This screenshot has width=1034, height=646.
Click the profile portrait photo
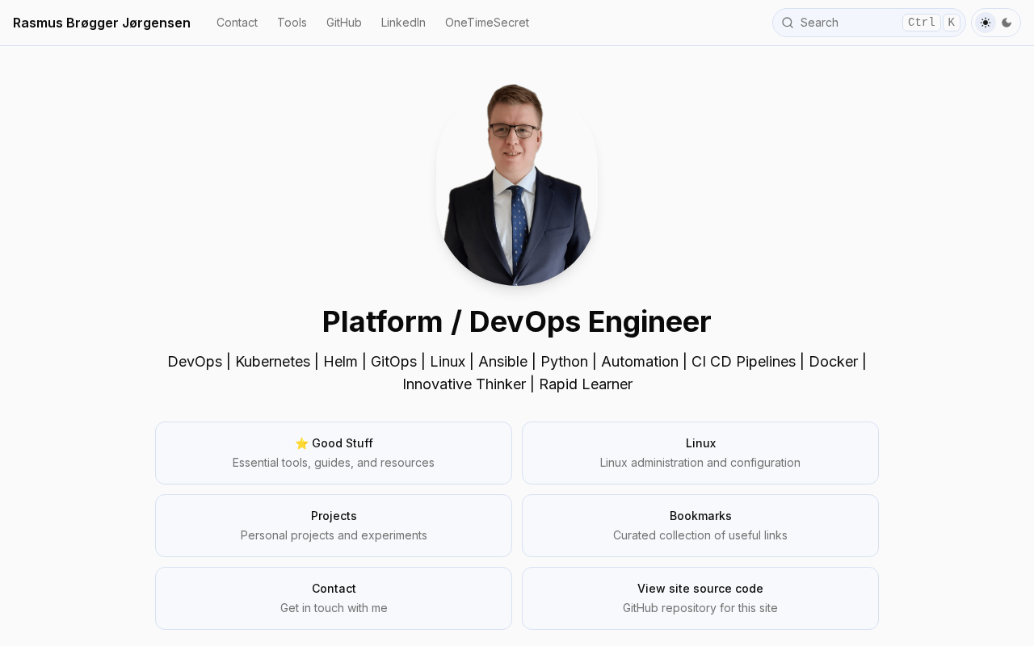coord(517,184)
